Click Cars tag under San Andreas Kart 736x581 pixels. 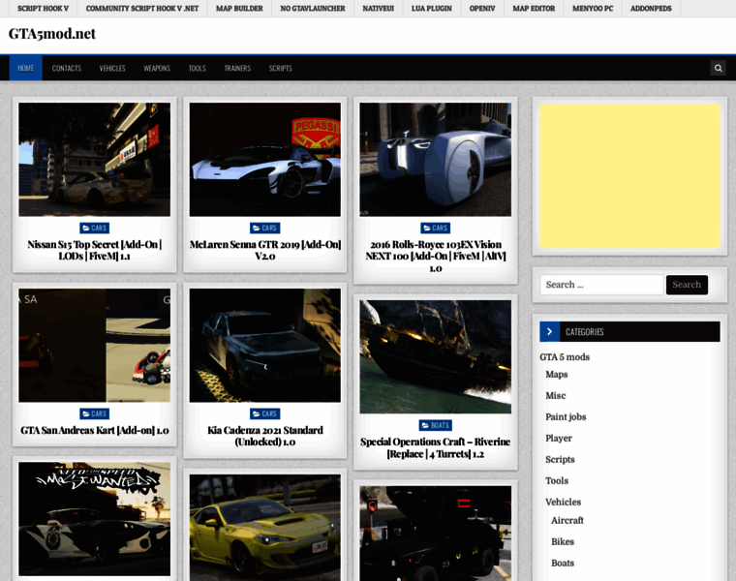94,413
